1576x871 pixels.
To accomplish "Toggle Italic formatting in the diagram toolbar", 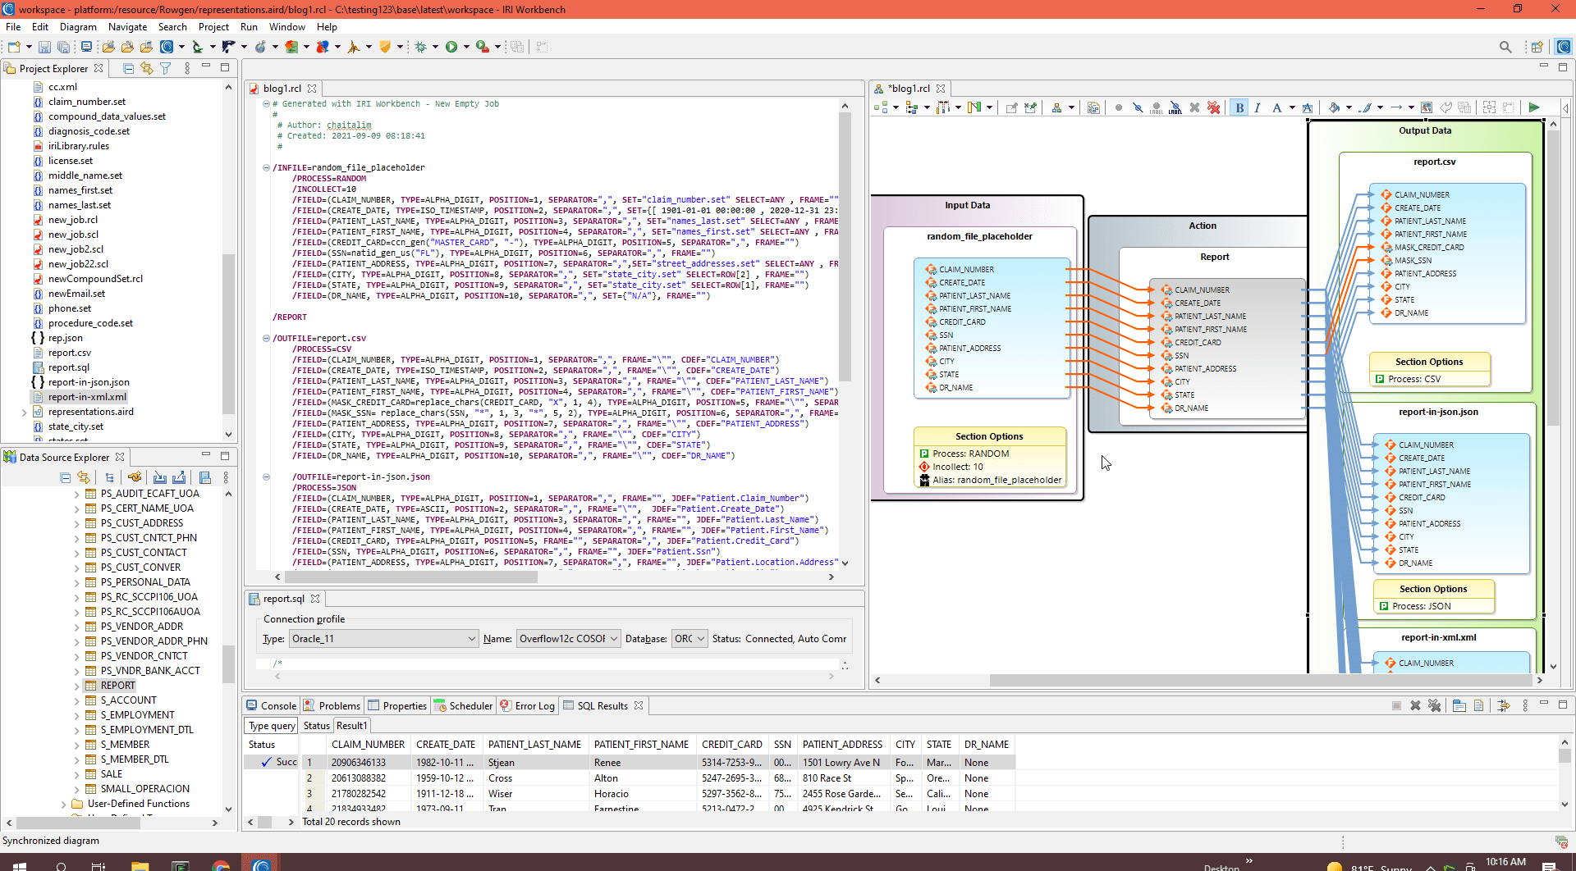I will coord(1257,107).
